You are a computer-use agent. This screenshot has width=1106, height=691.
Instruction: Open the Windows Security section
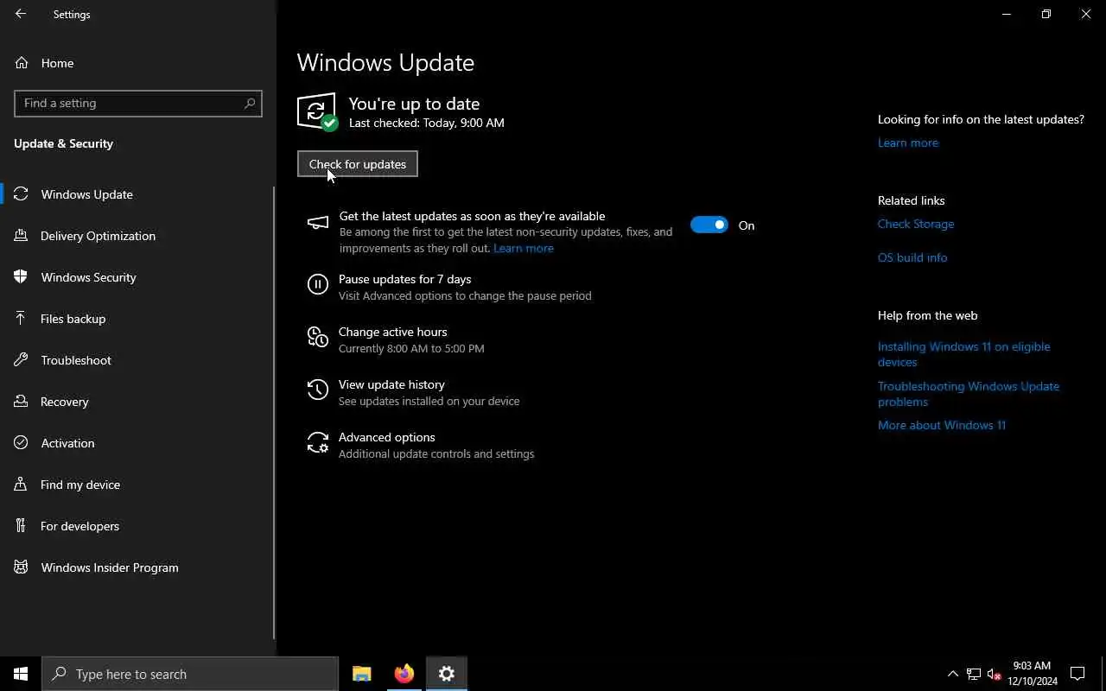137,277
